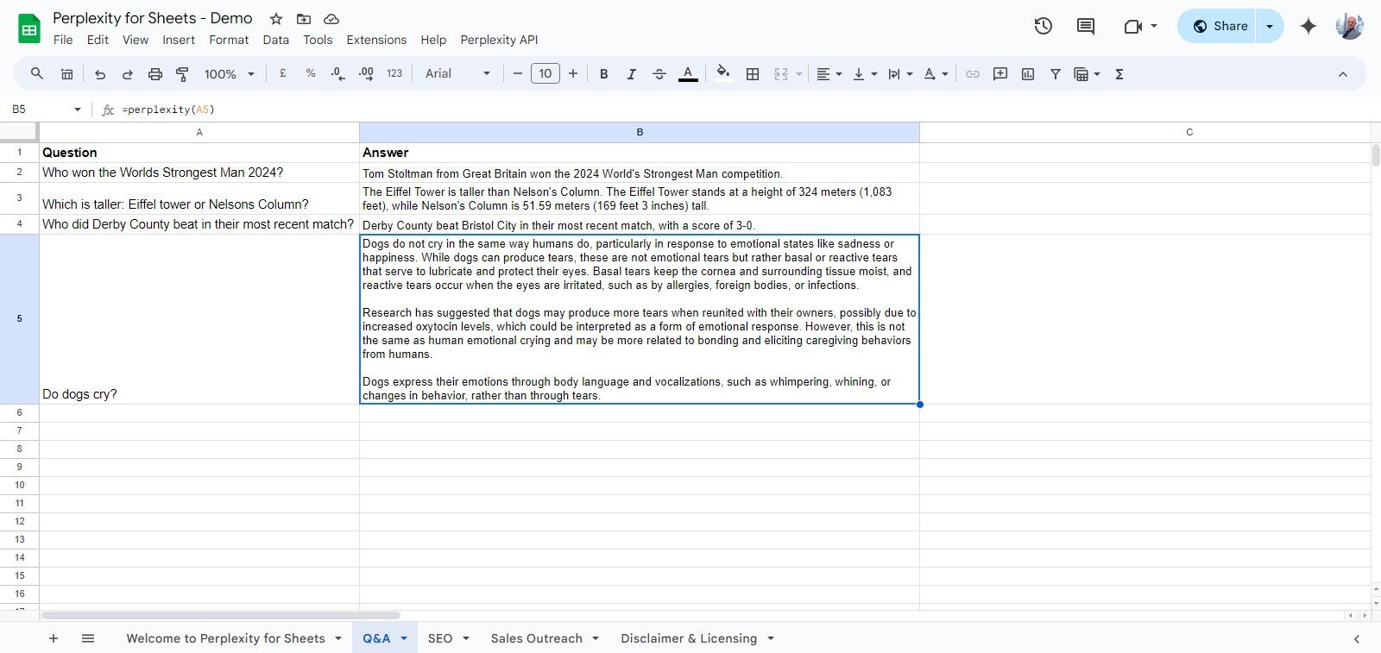Click the font size field

coord(545,74)
